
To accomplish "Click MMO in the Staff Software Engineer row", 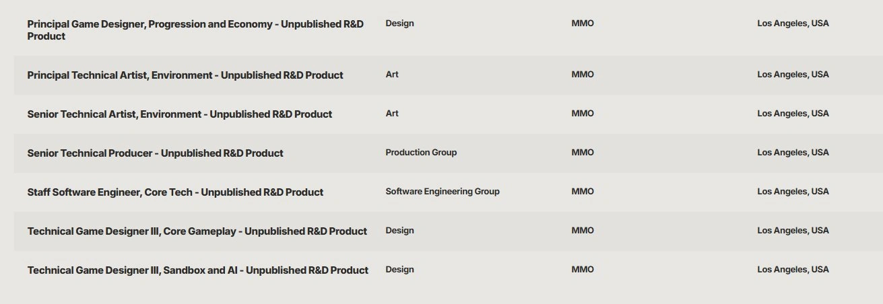I will (583, 192).
